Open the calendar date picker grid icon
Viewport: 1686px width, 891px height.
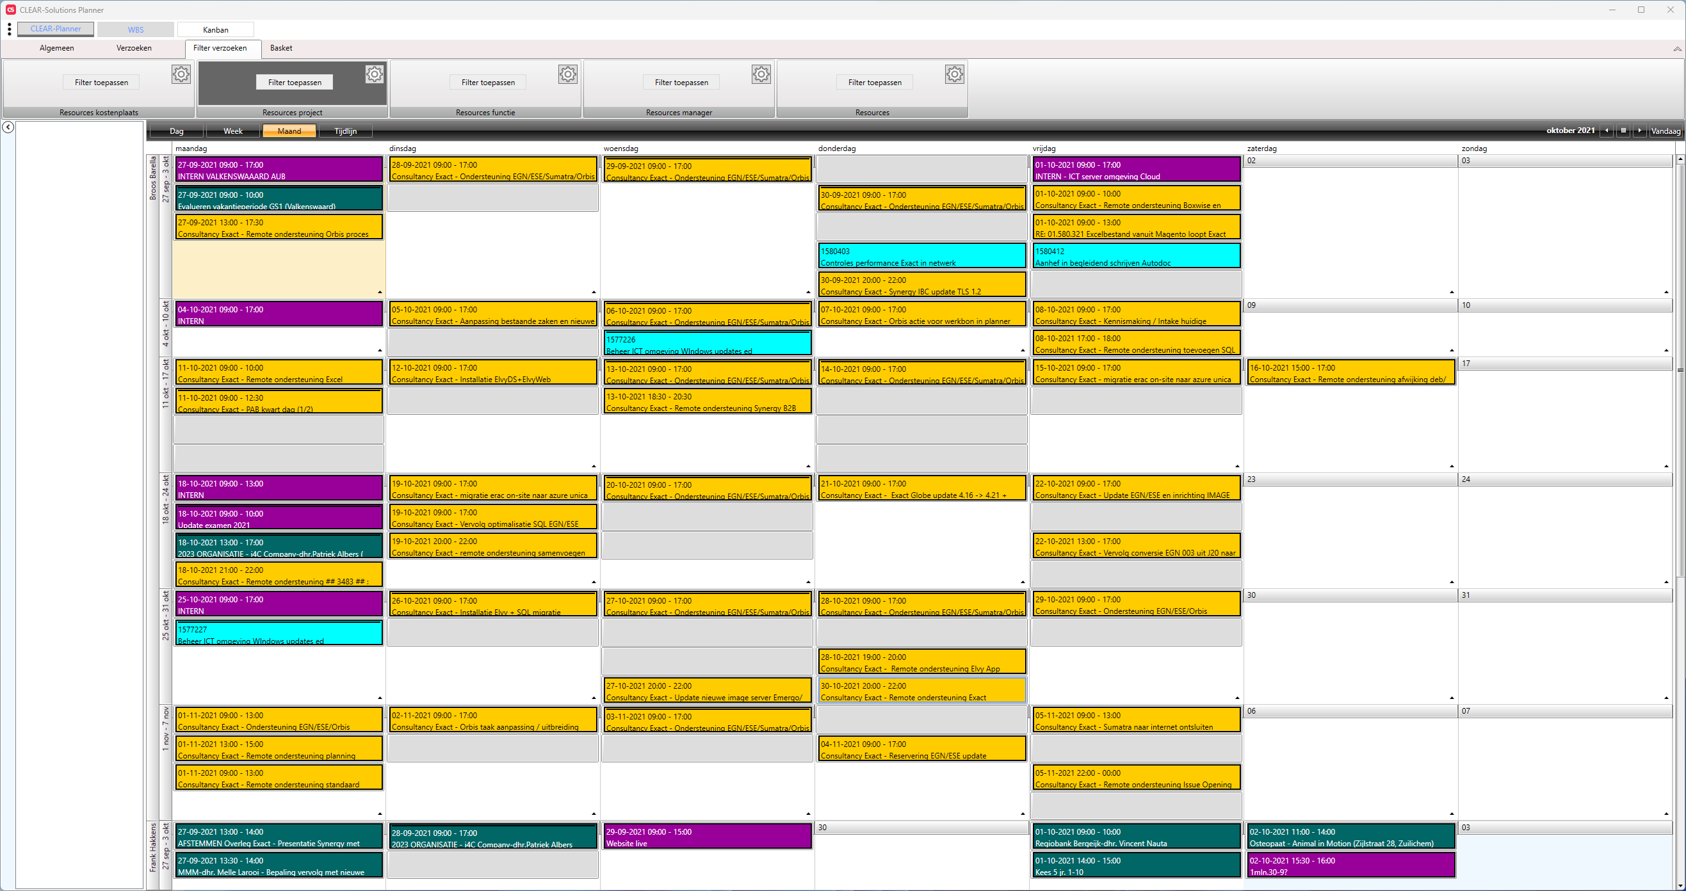1623,131
